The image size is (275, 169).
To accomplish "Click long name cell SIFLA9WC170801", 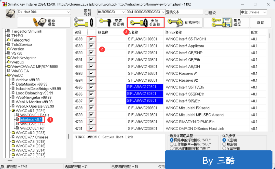I will (145, 87).
